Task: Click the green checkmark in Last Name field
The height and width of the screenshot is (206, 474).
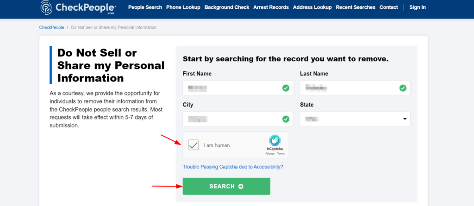Action: [x=403, y=88]
